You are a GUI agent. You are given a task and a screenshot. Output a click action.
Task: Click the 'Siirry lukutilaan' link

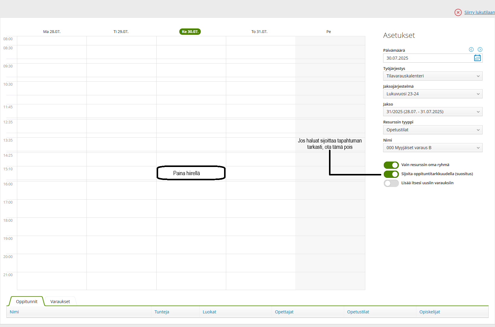pyautogui.click(x=479, y=12)
